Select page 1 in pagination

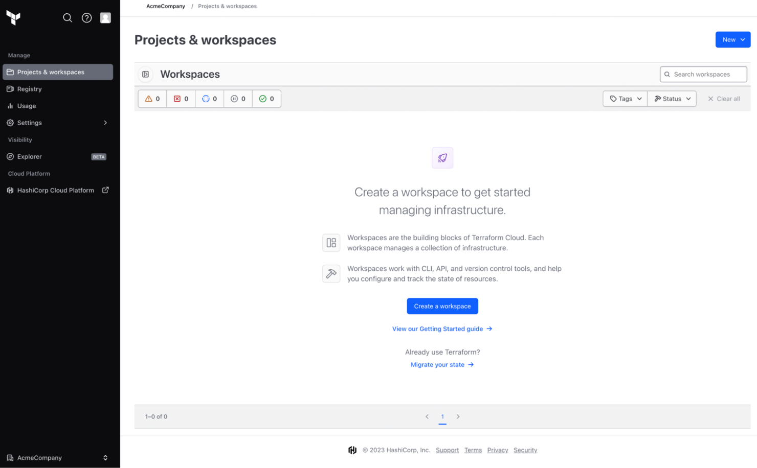[442, 417]
